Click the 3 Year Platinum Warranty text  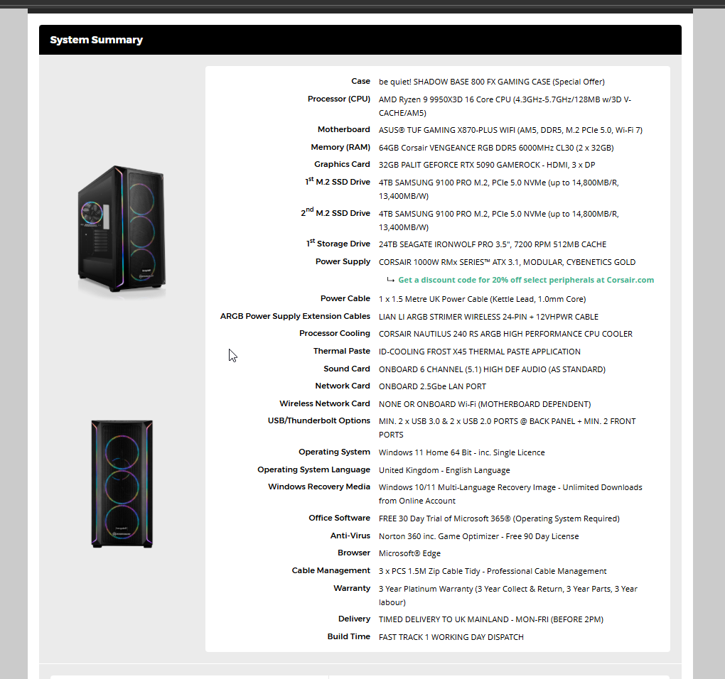[x=507, y=589]
